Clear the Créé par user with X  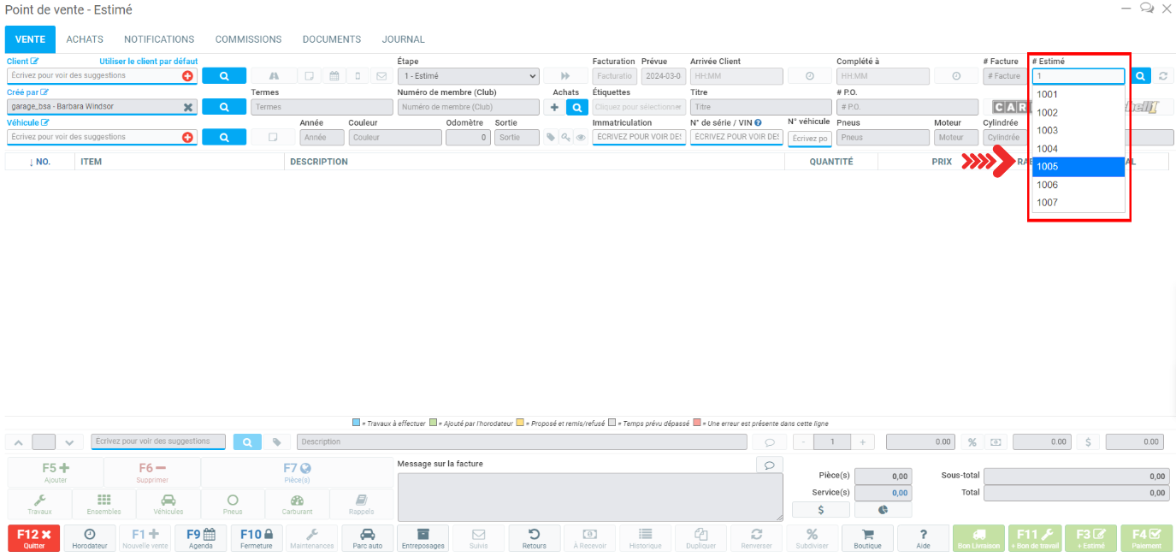(x=188, y=107)
